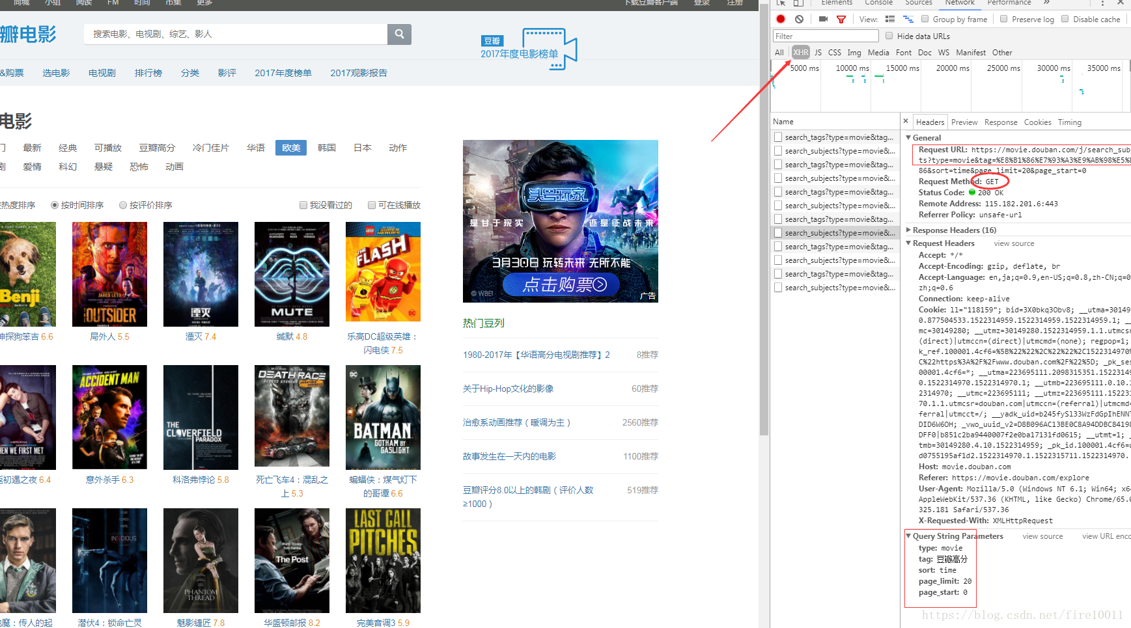This screenshot has height=628, width=1131.
Task: Tick the 可在线播放 checkbox
Action: [372, 205]
